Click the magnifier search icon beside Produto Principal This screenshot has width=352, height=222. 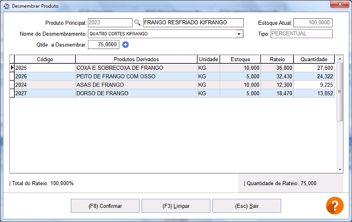coord(137,23)
